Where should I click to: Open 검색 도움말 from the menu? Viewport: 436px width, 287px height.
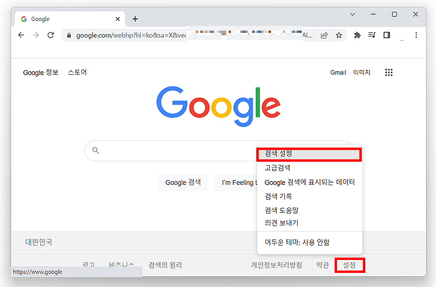[309, 210]
